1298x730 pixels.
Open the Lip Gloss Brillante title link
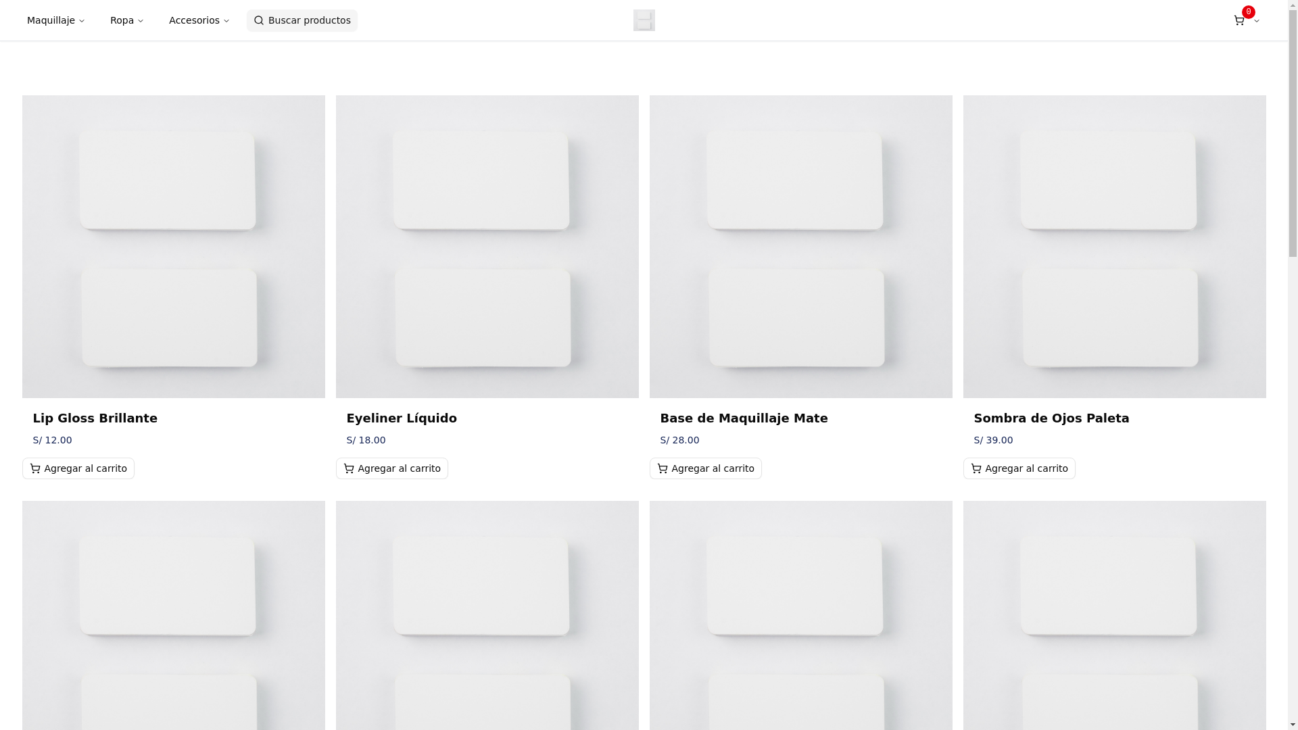point(95,418)
